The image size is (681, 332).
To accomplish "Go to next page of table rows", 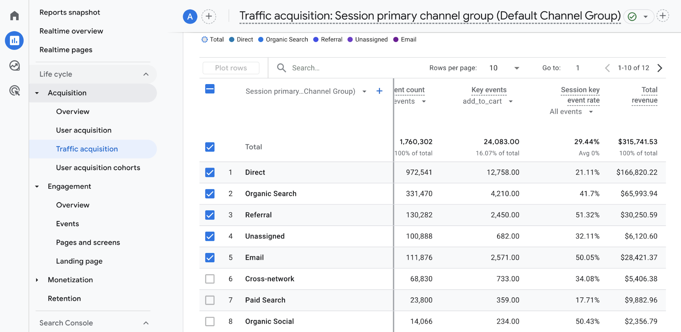I will [660, 68].
